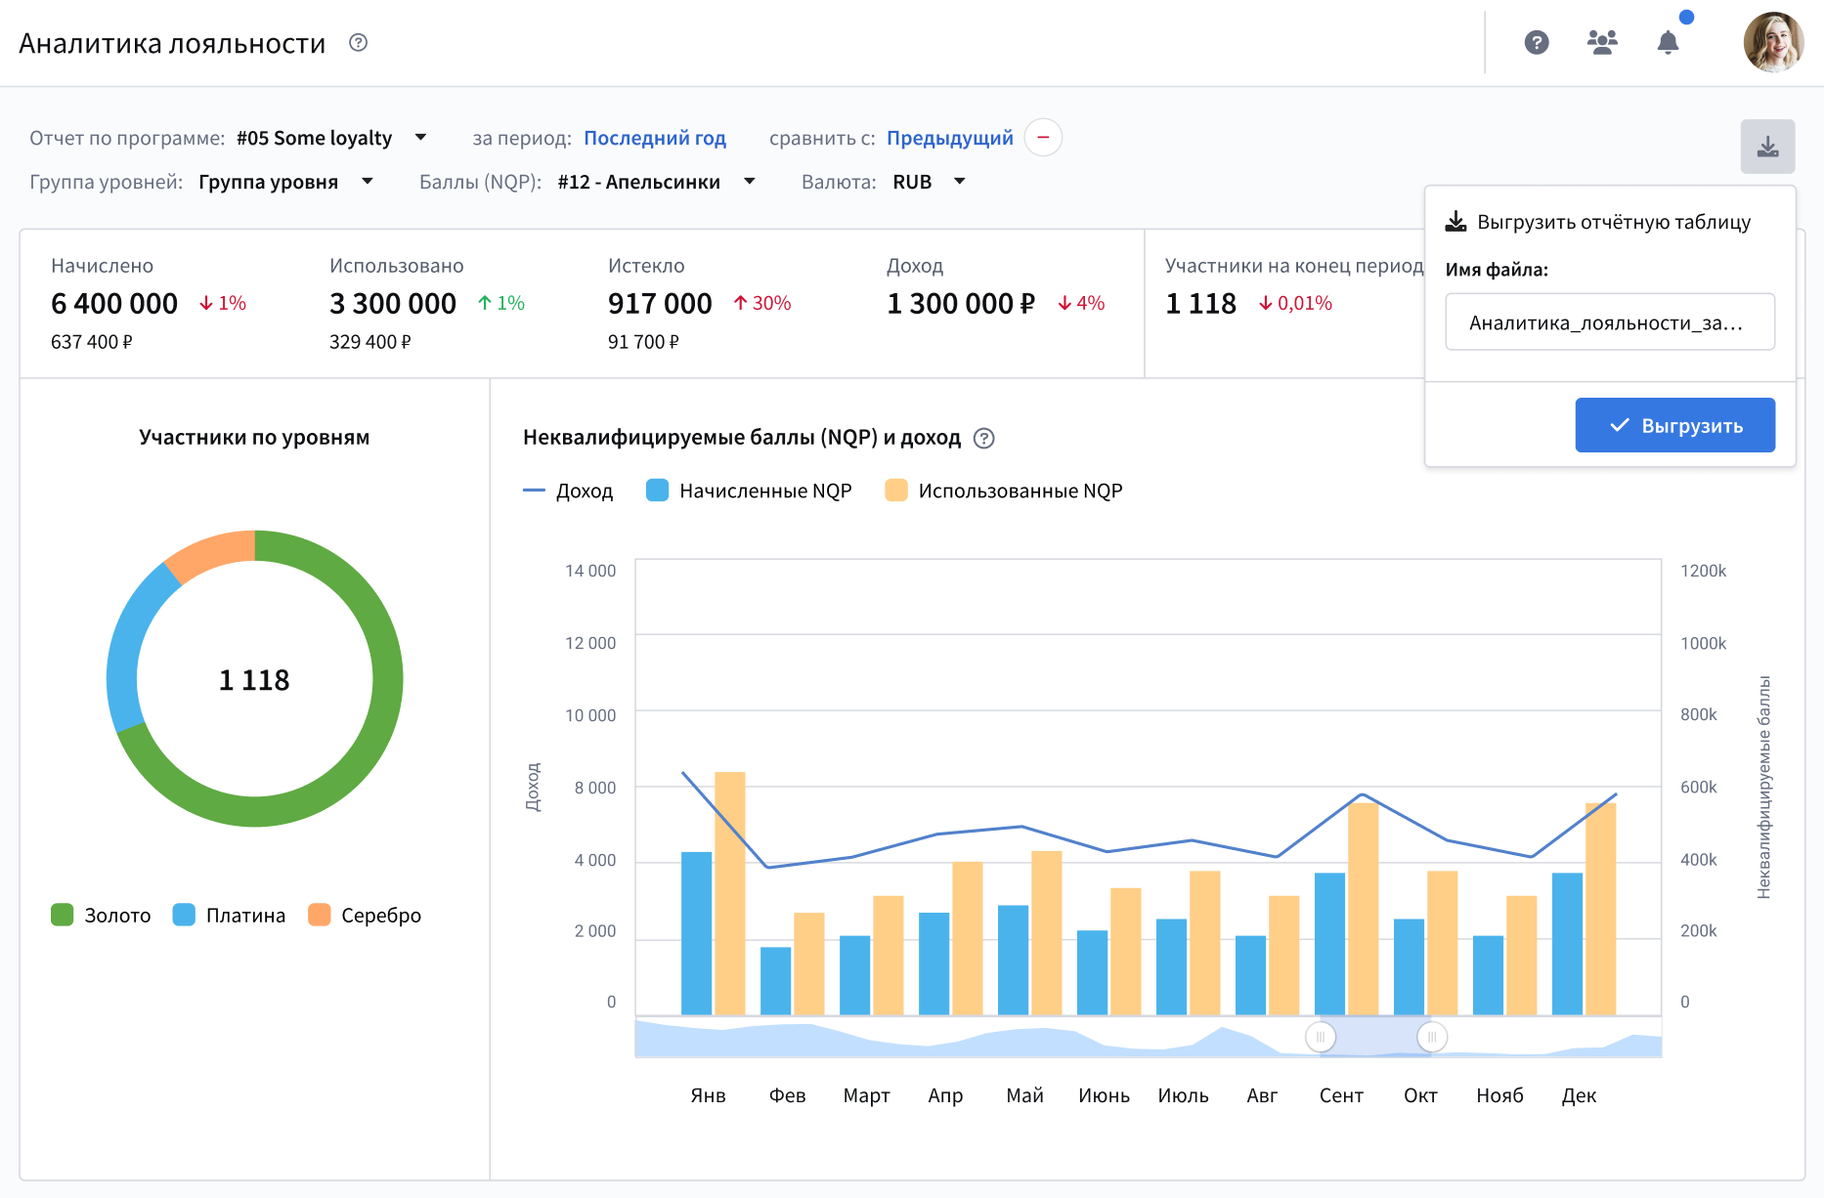Click the Дек month label

[1579, 1095]
